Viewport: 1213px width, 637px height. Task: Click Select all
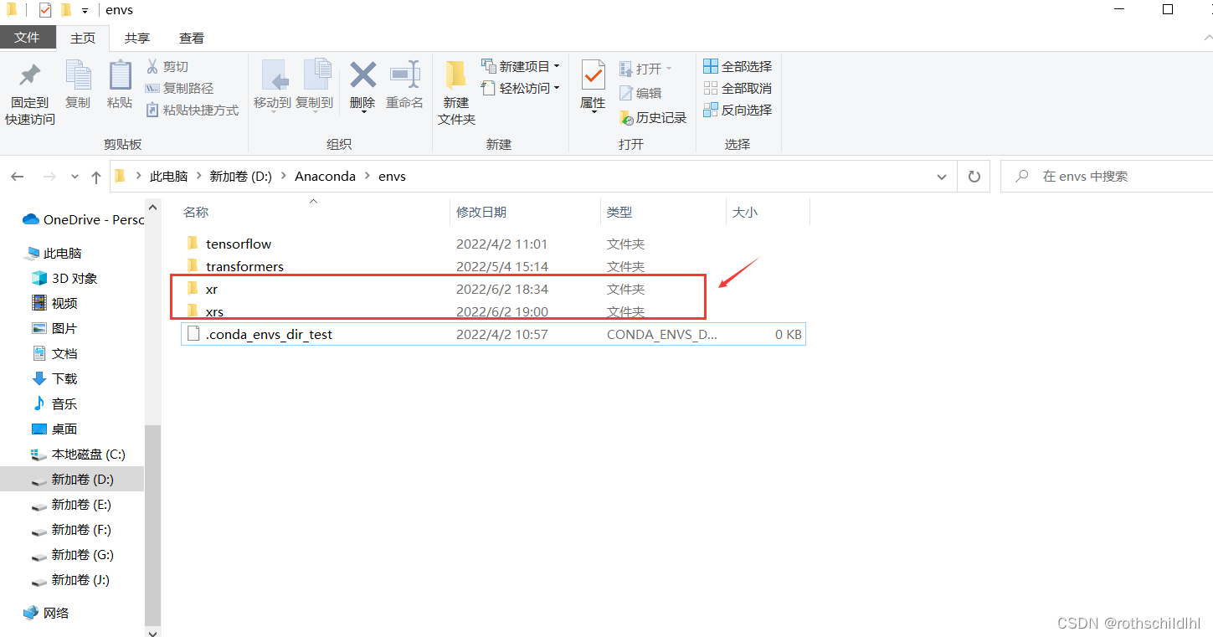(x=738, y=66)
